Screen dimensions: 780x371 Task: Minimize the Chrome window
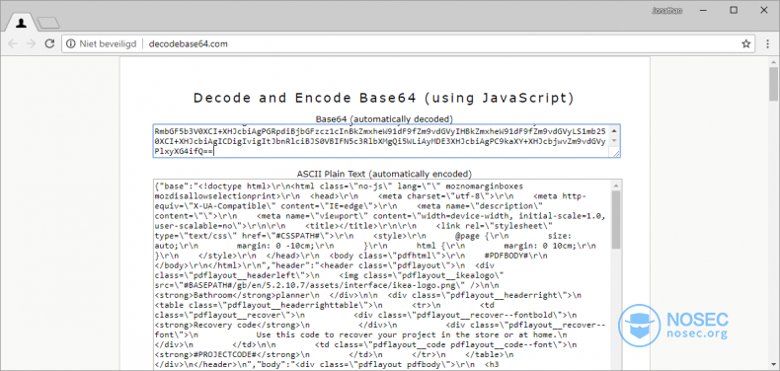click(x=703, y=10)
